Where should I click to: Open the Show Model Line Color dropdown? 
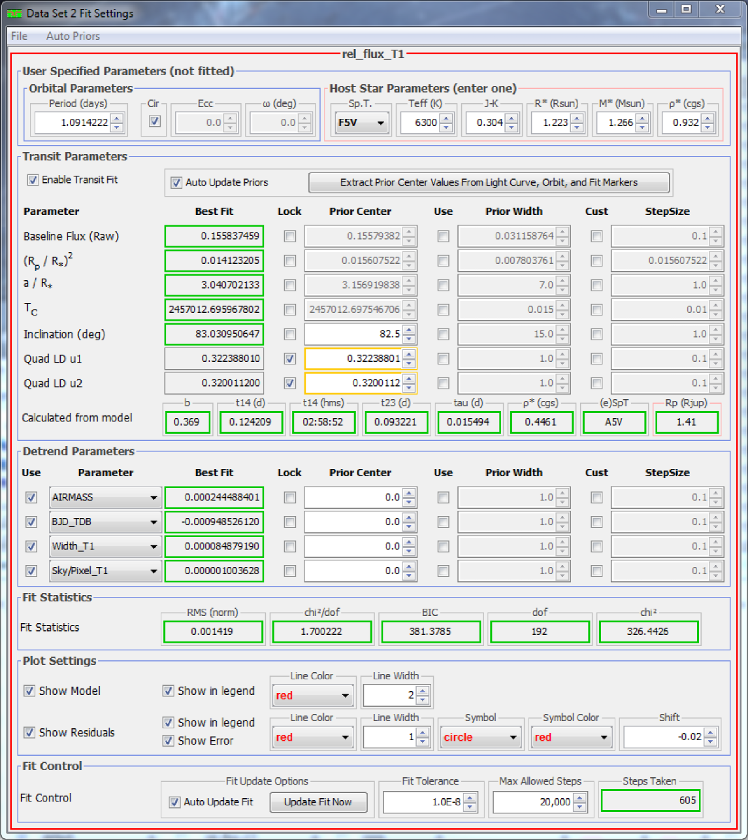pos(312,696)
